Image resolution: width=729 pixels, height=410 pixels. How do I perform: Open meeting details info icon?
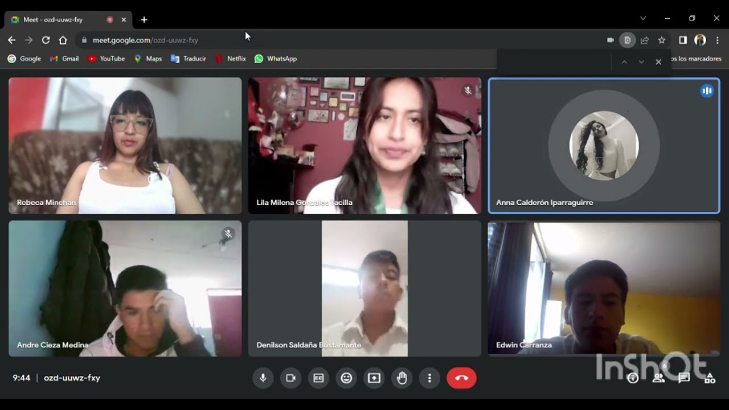(633, 378)
